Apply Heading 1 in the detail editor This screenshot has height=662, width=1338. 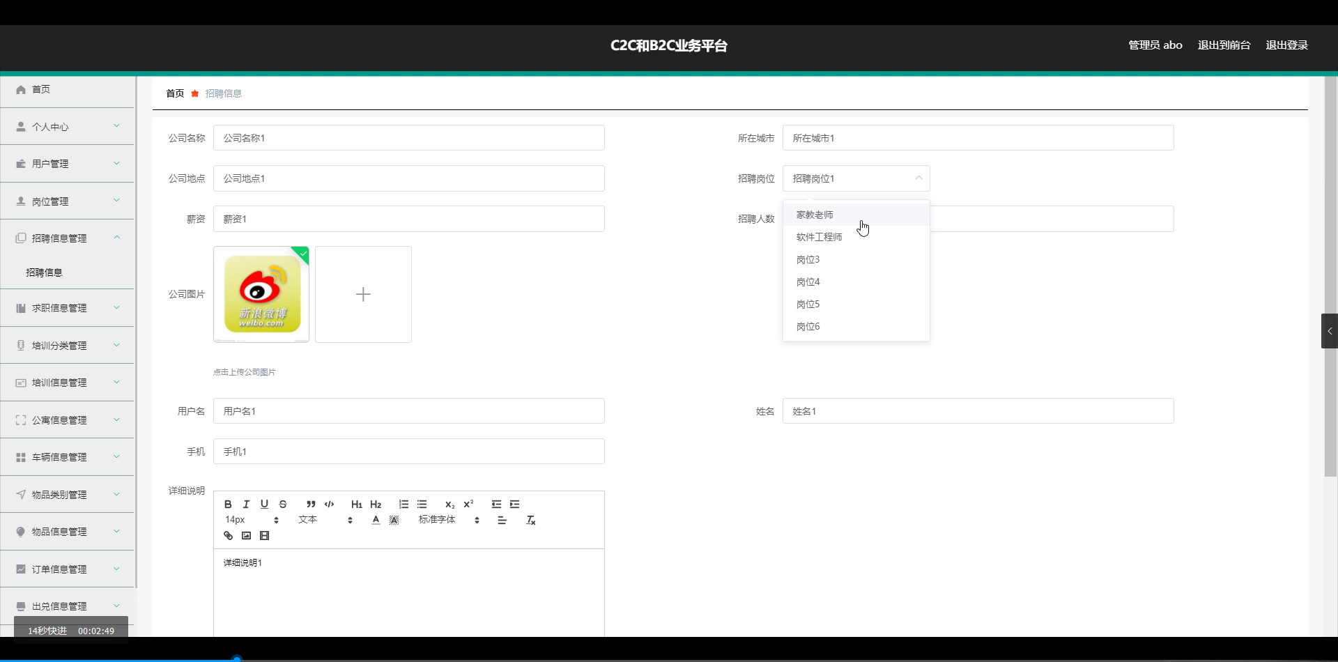[357, 505]
